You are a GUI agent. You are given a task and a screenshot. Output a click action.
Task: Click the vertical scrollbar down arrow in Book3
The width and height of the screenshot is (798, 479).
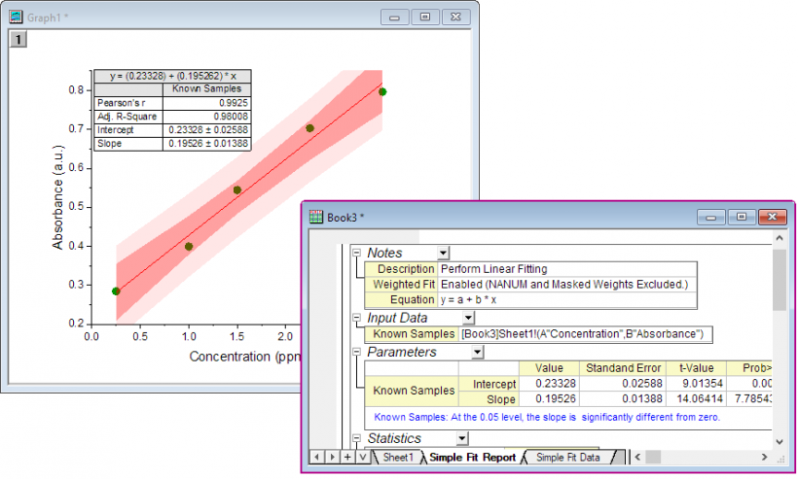(780, 440)
